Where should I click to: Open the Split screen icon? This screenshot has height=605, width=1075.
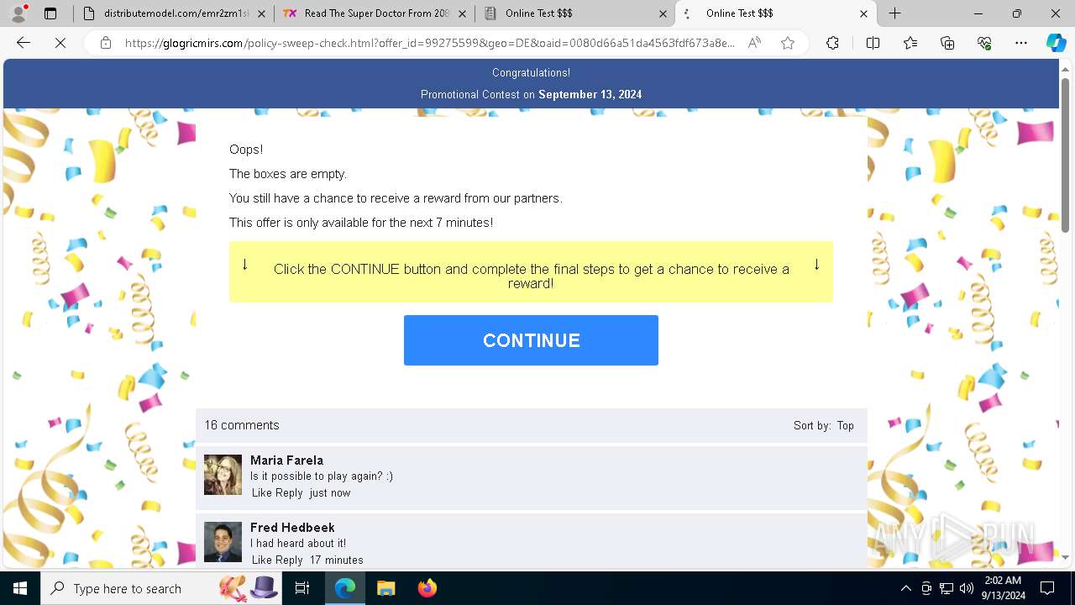[873, 43]
